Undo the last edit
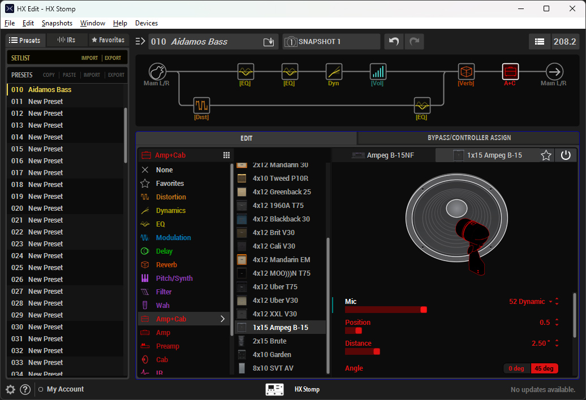Screen dimensions: 586x400 tap(394, 41)
